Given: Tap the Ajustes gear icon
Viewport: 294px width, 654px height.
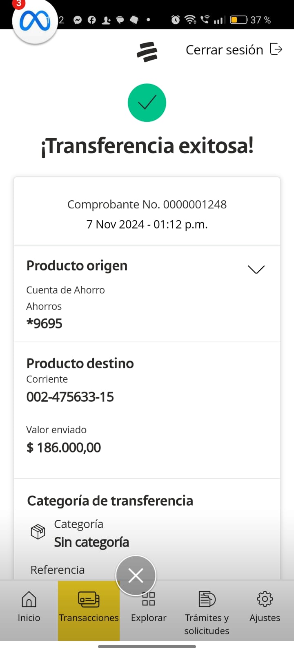Looking at the screenshot, I should pyautogui.click(x=265, y=599).
